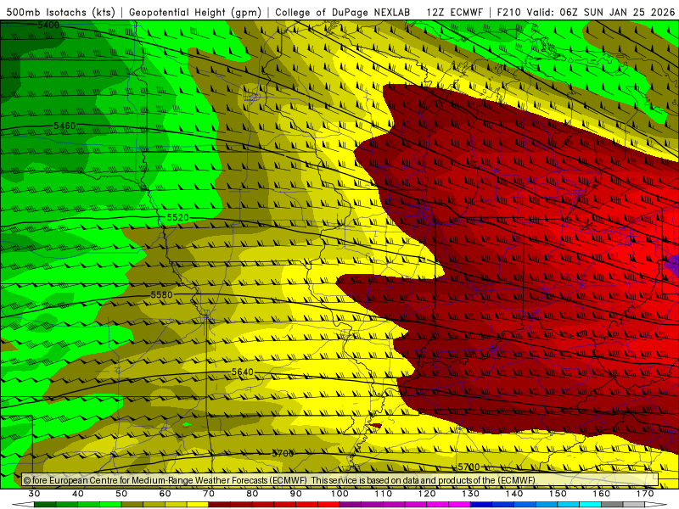Click the 5400 height contour label
The width and height of the screenshot is (679, 509).
[x=48, y=25]
